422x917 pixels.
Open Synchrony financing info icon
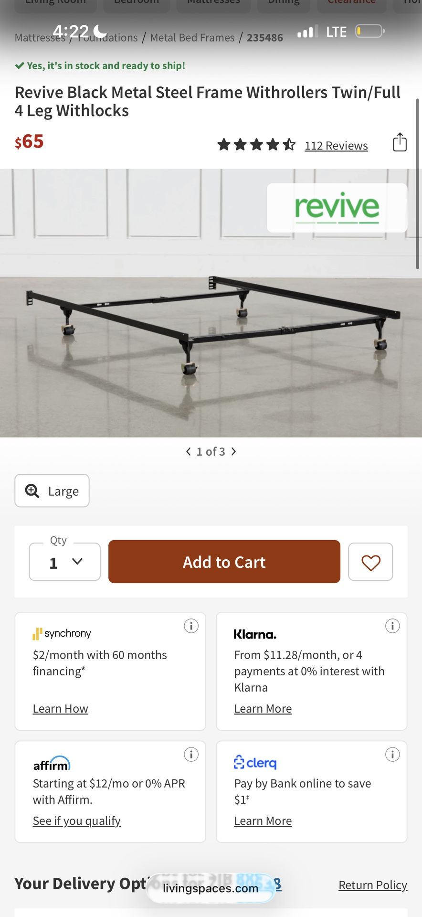tap(191, 626)
